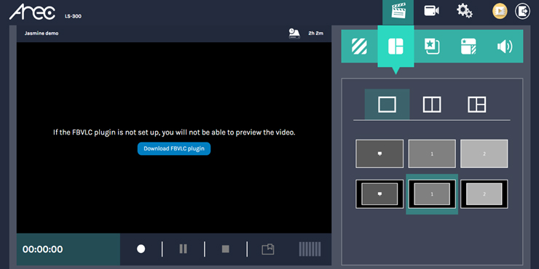Image resolution: width=539 pixels, height=269 pixels.
Task: Select framed source 2 thumbnail
Action: [484, 194]
